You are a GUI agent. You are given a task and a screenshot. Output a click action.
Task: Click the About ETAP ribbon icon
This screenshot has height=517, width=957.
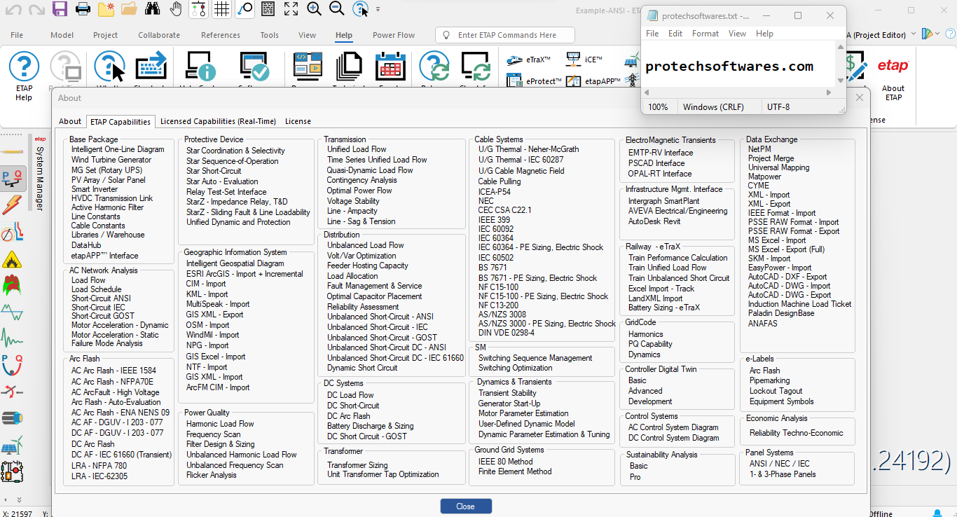893,77
